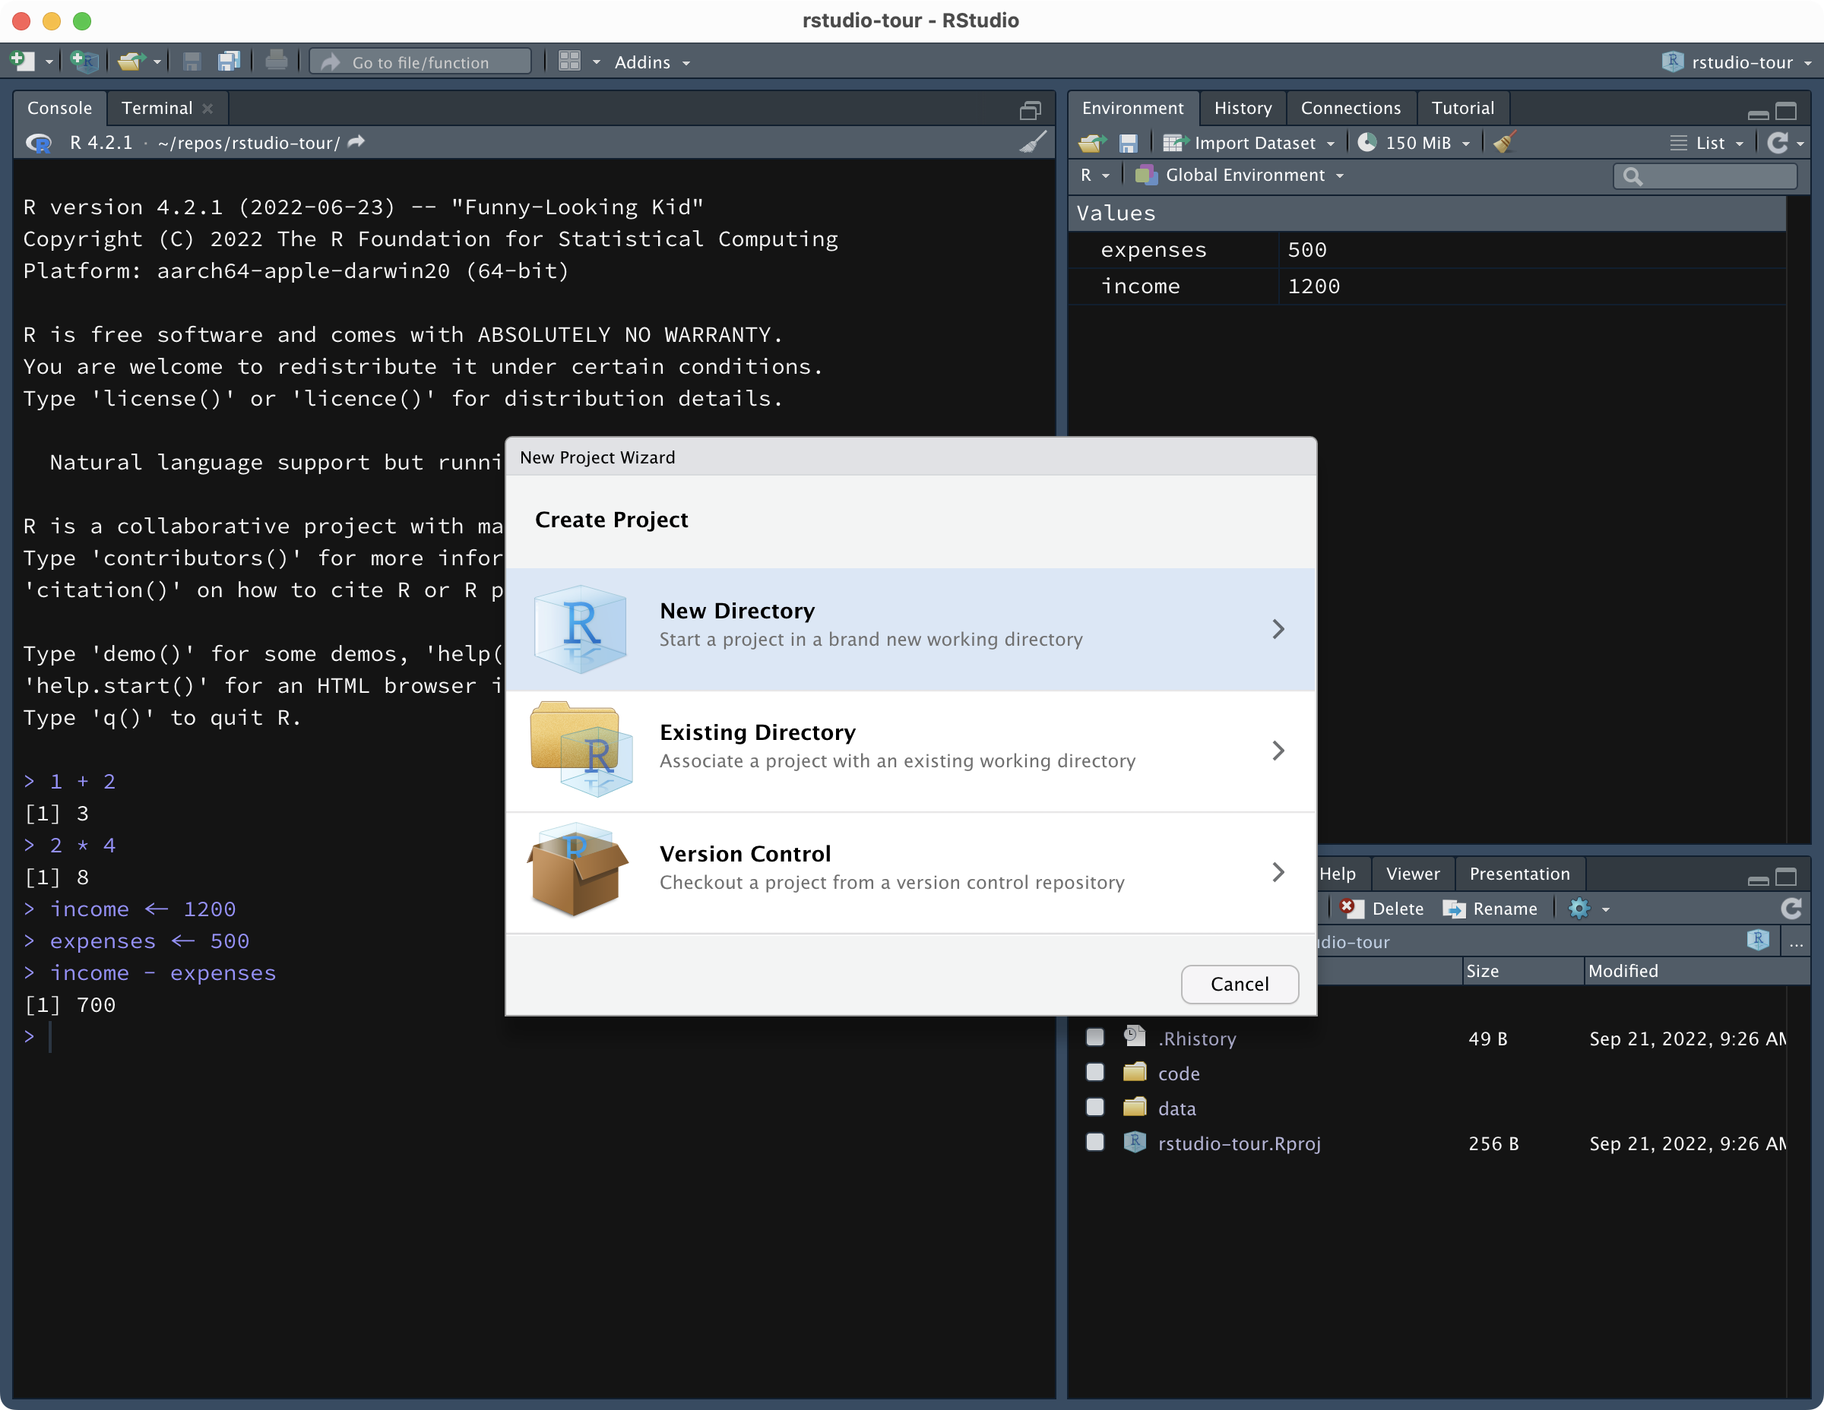This screenshot has height=1410, width=1824.
Task: Select the Environment tab
Action: coord(1132,109)
